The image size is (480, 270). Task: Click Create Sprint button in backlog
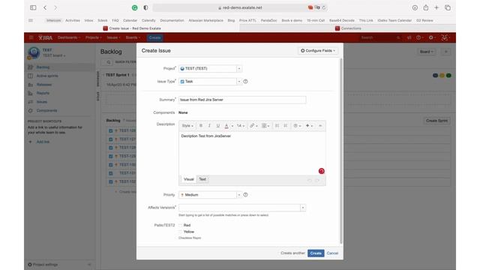(x=436, y=121)
